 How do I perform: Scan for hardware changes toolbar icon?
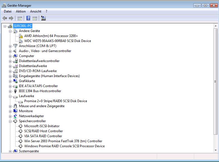[x=44, y=18]
